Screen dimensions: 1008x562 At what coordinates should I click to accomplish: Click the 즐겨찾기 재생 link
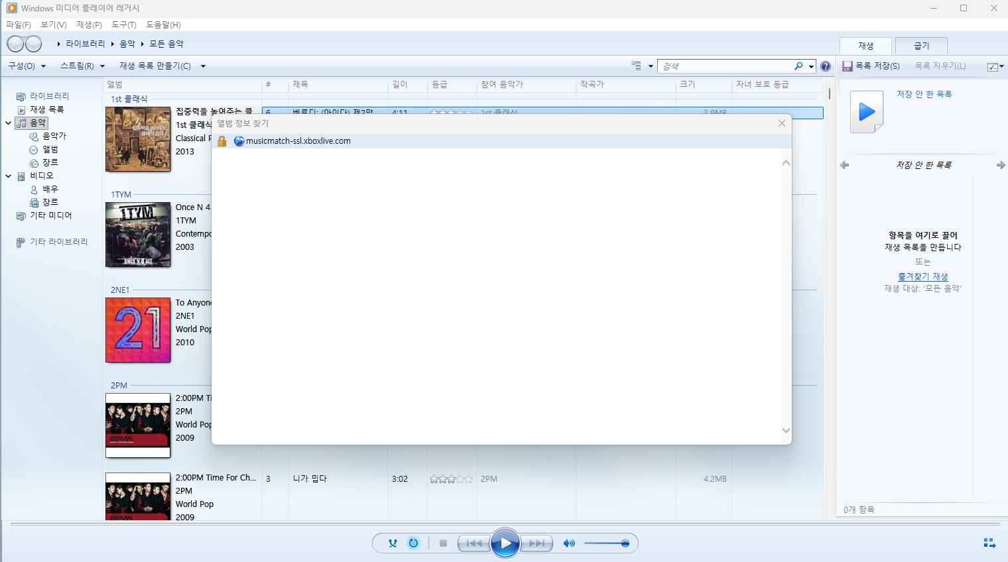(923, 276)
